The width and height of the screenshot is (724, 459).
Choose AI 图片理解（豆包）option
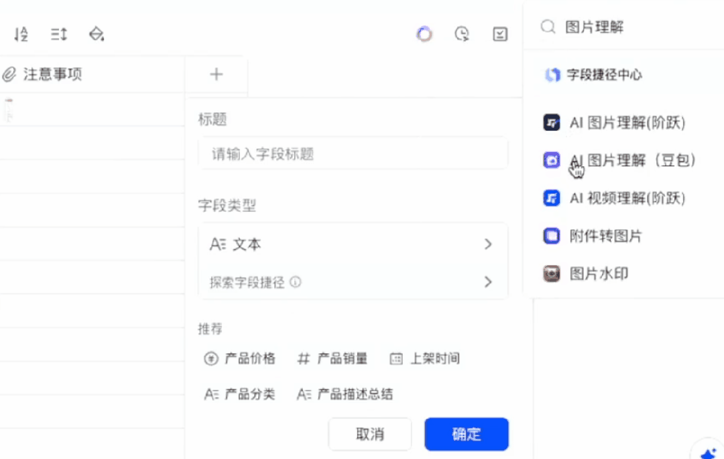[619, 161]
